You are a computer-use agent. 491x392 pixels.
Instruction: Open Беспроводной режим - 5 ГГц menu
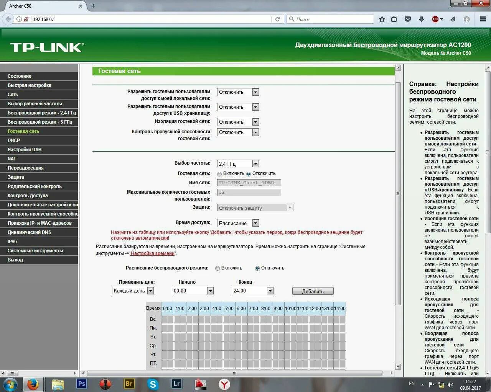[x=39, y=122]
